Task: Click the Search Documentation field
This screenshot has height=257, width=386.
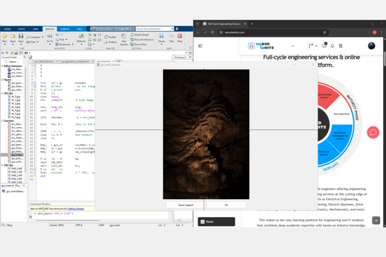Action: (153, 29)
